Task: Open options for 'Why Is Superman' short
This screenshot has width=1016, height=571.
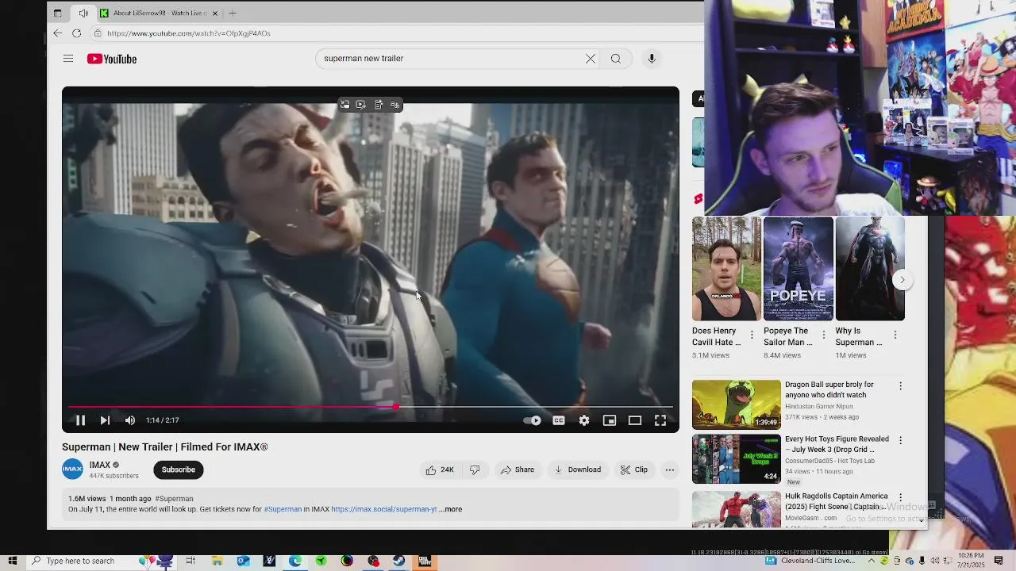Action: pos(895,335)
